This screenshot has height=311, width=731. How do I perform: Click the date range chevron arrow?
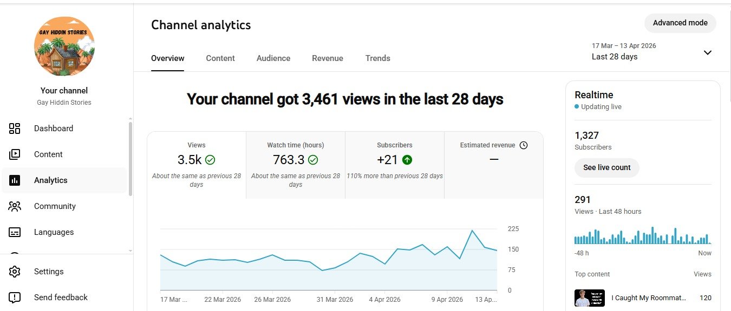(x=707, y=52)
